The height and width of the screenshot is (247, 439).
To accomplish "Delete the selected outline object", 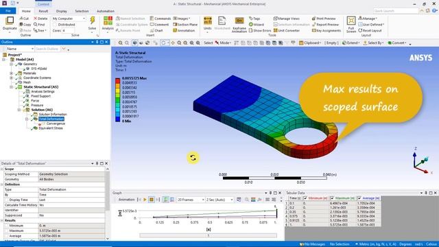I will [40, 19].
